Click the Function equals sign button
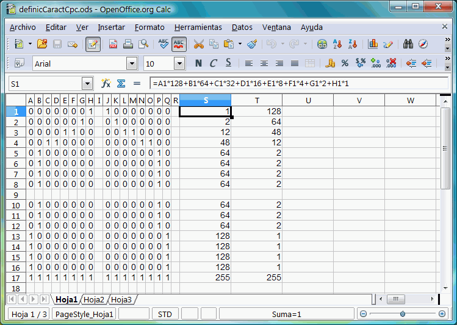This screenshot has height=325, width=457. tap(137, 84)
